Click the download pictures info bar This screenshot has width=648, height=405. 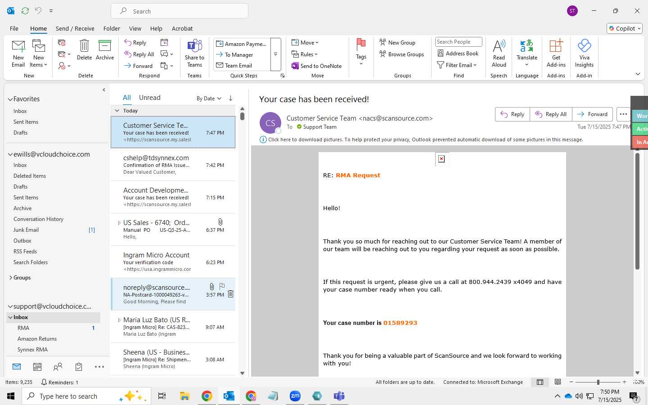[x=421, y=139]
